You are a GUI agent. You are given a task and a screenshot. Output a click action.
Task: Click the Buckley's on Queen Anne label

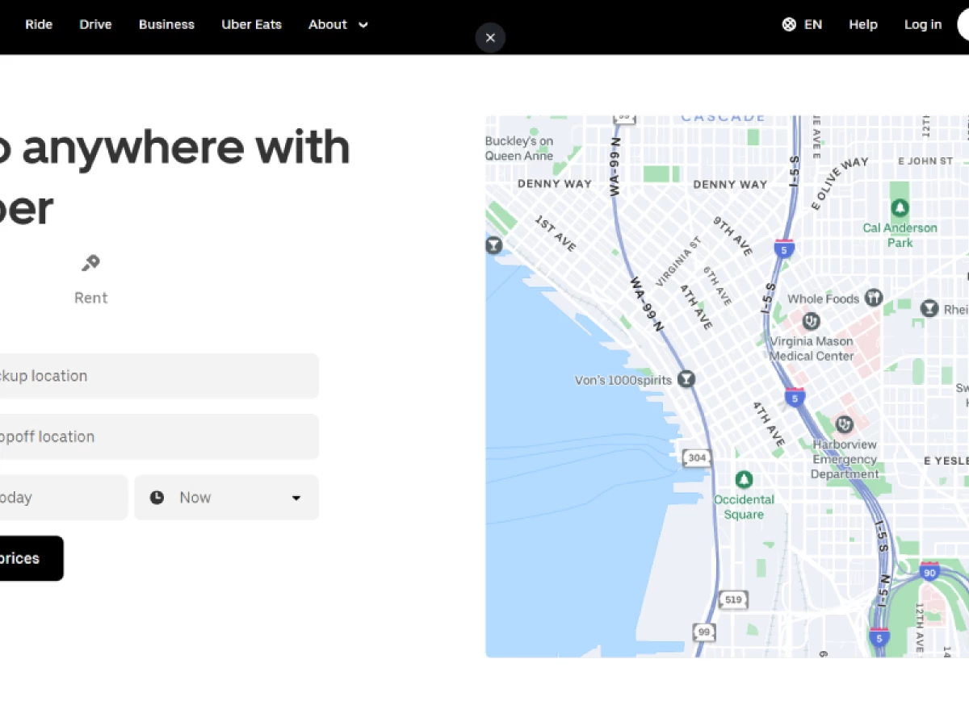point(519,148)
